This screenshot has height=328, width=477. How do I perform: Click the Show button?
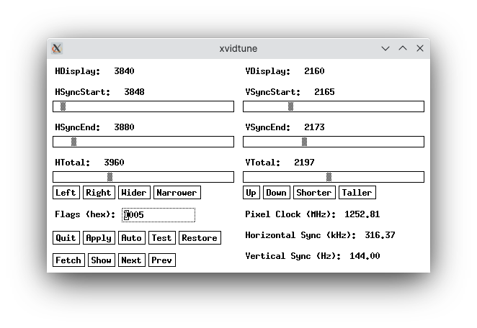tap(102, 260)
